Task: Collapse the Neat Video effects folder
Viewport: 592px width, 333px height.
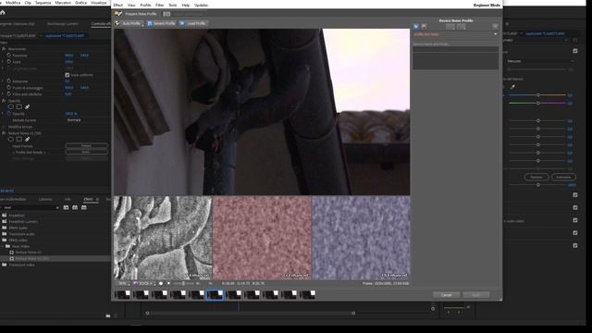Action: click(x=3, y=246)
